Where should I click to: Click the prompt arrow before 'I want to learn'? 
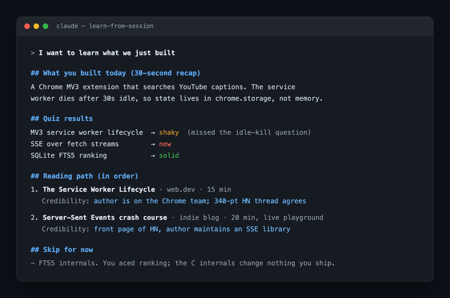[33, 53]
